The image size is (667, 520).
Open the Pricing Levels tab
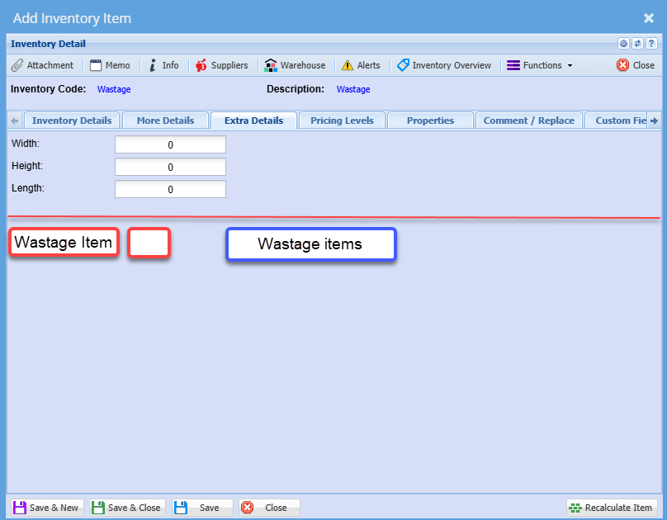point(342,121)
